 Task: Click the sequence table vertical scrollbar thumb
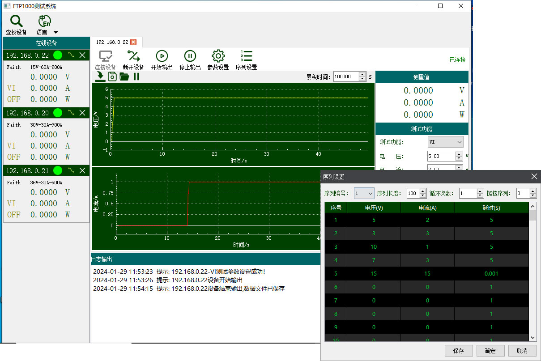click(x=533, y=215)
